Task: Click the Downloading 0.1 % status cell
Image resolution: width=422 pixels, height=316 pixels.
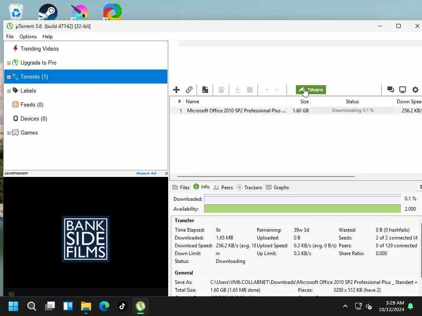Action: click(x=353, y=110)
